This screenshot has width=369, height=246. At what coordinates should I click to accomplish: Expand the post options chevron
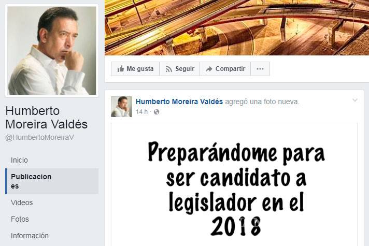click(355, 100)
